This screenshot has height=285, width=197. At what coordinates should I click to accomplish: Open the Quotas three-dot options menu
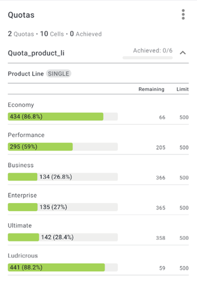point(183,14)
